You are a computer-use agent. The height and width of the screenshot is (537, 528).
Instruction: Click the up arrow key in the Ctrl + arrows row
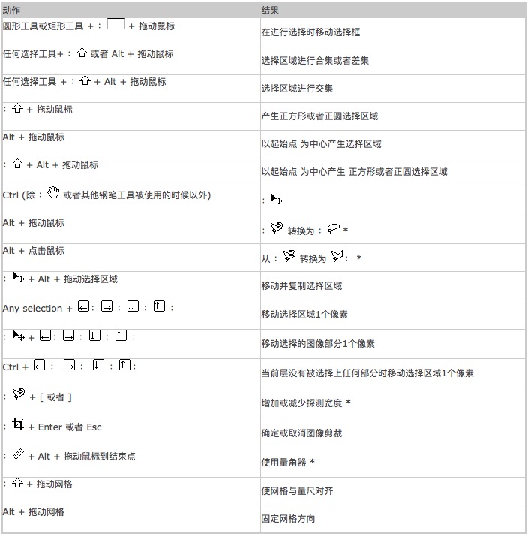tap(125, 366)
